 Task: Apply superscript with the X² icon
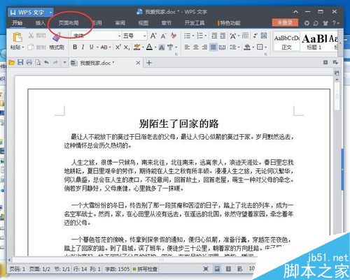point(118,47)
